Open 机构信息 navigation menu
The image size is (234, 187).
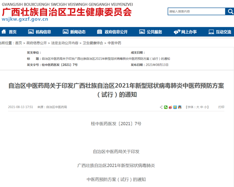(43, 32)
